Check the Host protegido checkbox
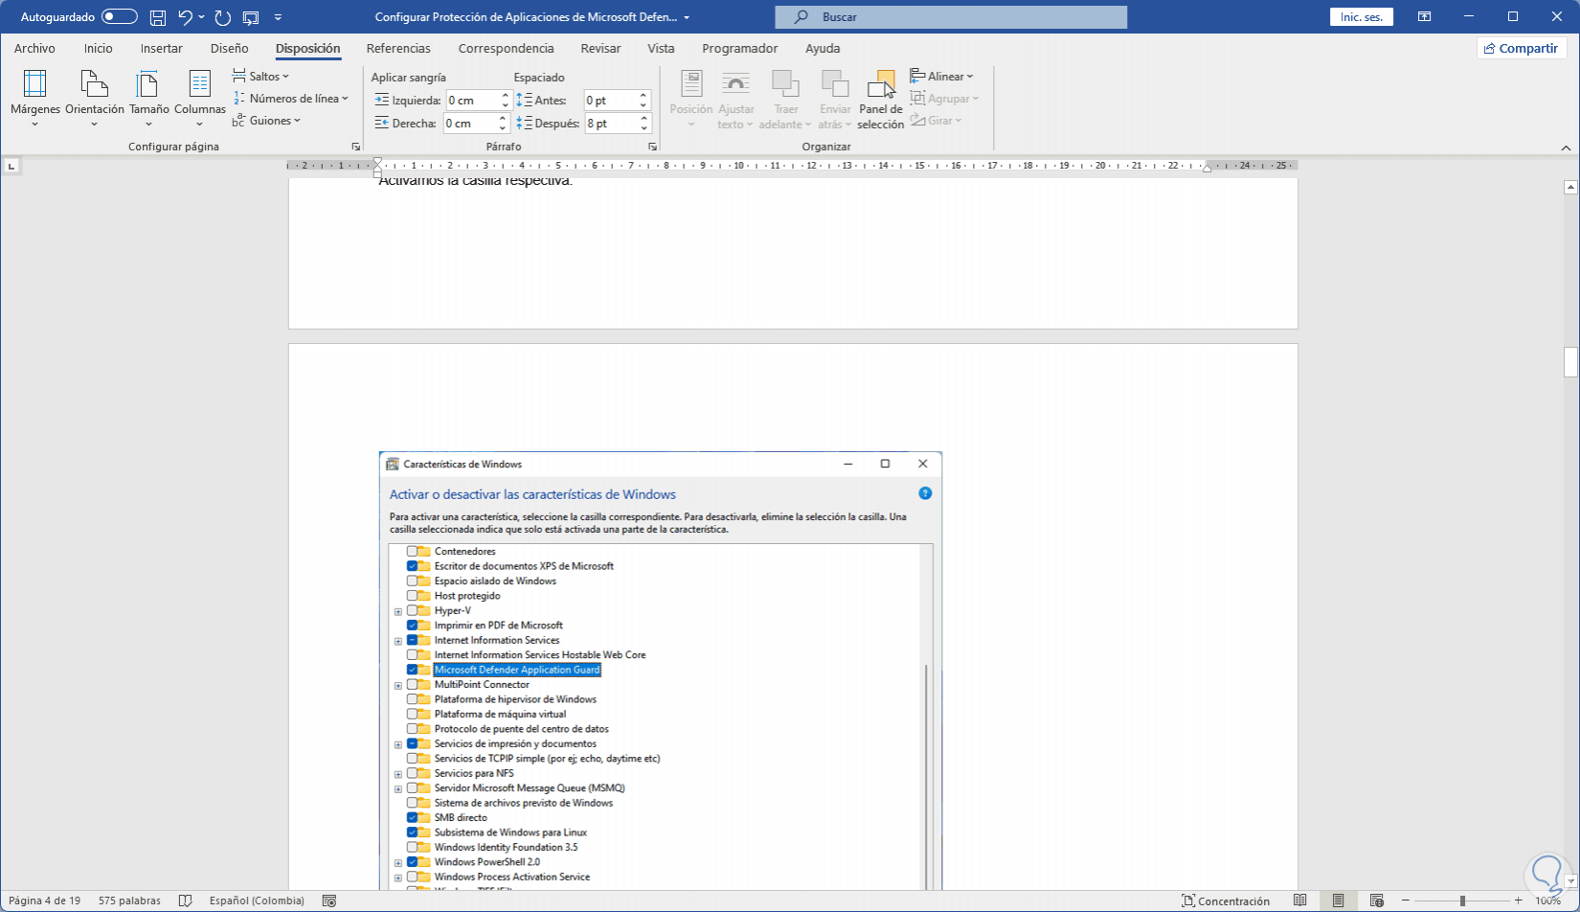The image size is (1580, 912). click(x=413, y=596)
